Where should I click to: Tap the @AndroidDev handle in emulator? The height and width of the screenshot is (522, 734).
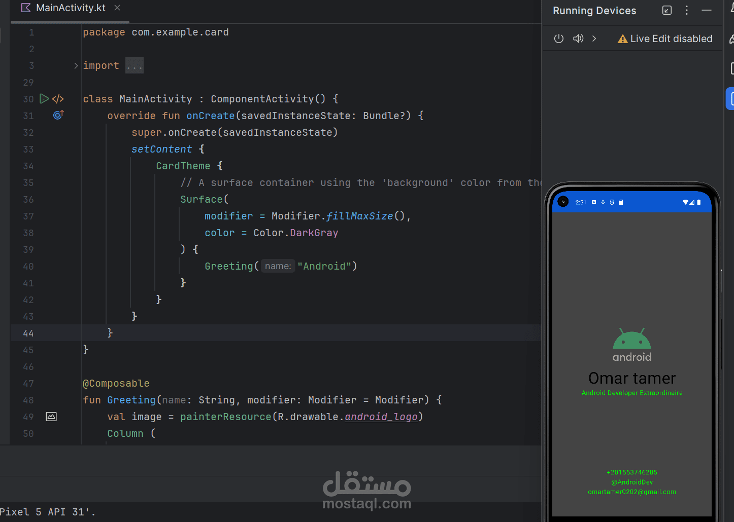pos(632,482)
